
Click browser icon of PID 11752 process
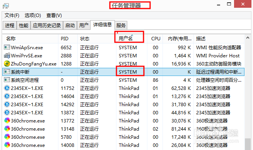pyautogui.click(x=7, y=88)
